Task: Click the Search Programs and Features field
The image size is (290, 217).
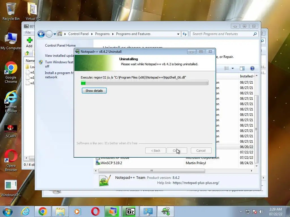Action: click(x=222, y=34)
